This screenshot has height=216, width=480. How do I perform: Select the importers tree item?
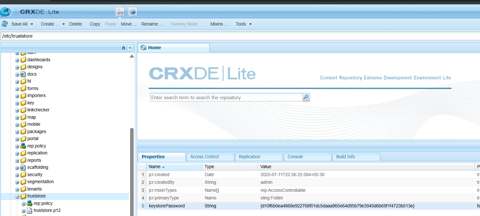[36, 95]
